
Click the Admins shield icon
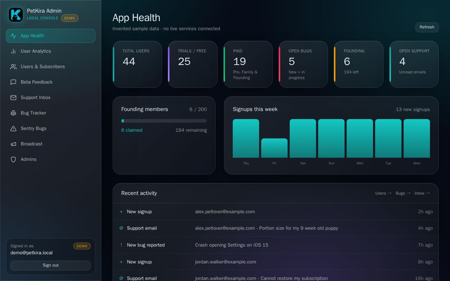coord(13,159)
